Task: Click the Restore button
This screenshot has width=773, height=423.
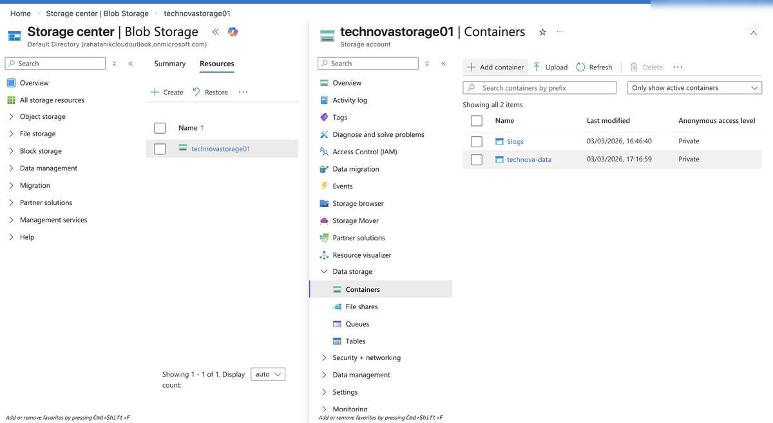Action: tap(210, 92)
